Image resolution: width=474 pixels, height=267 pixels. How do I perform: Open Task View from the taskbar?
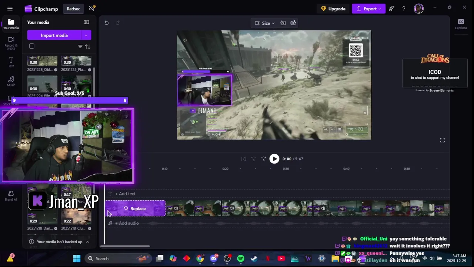(160, 258)
